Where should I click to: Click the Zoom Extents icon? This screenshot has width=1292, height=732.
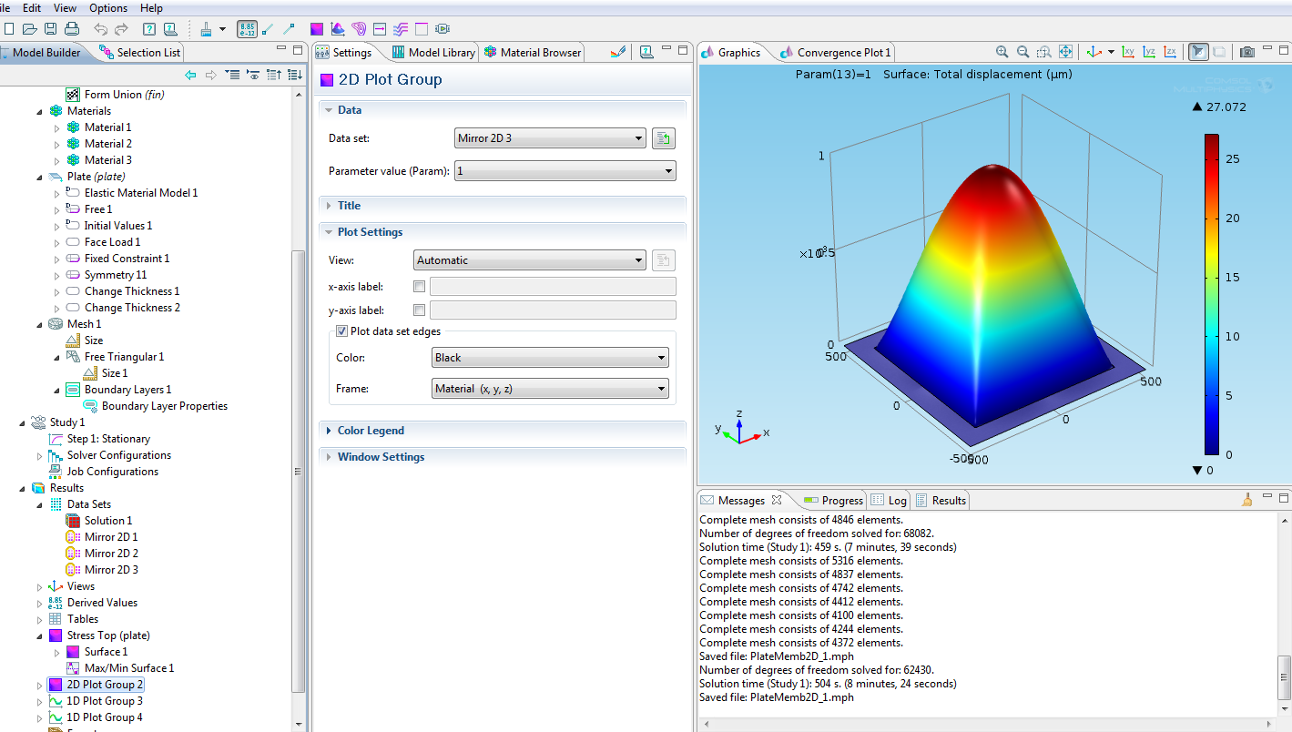[x=1065, y=53]
